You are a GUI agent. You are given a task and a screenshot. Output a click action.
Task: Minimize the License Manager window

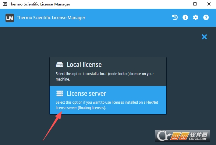(181, 4)
